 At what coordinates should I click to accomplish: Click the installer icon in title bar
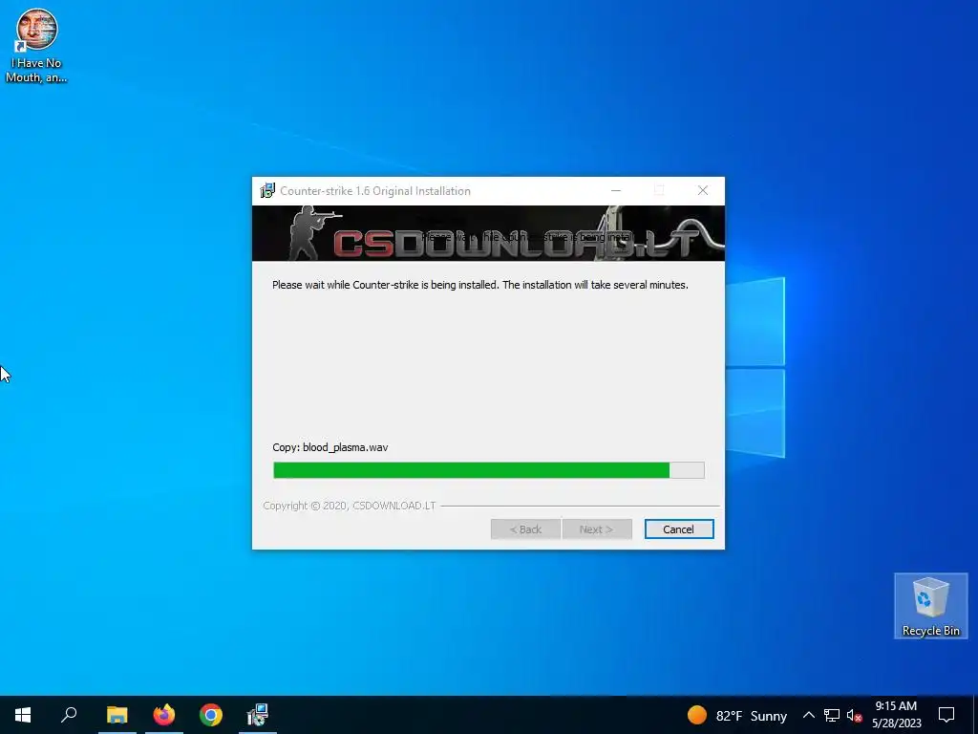click(x=267, y=190)
